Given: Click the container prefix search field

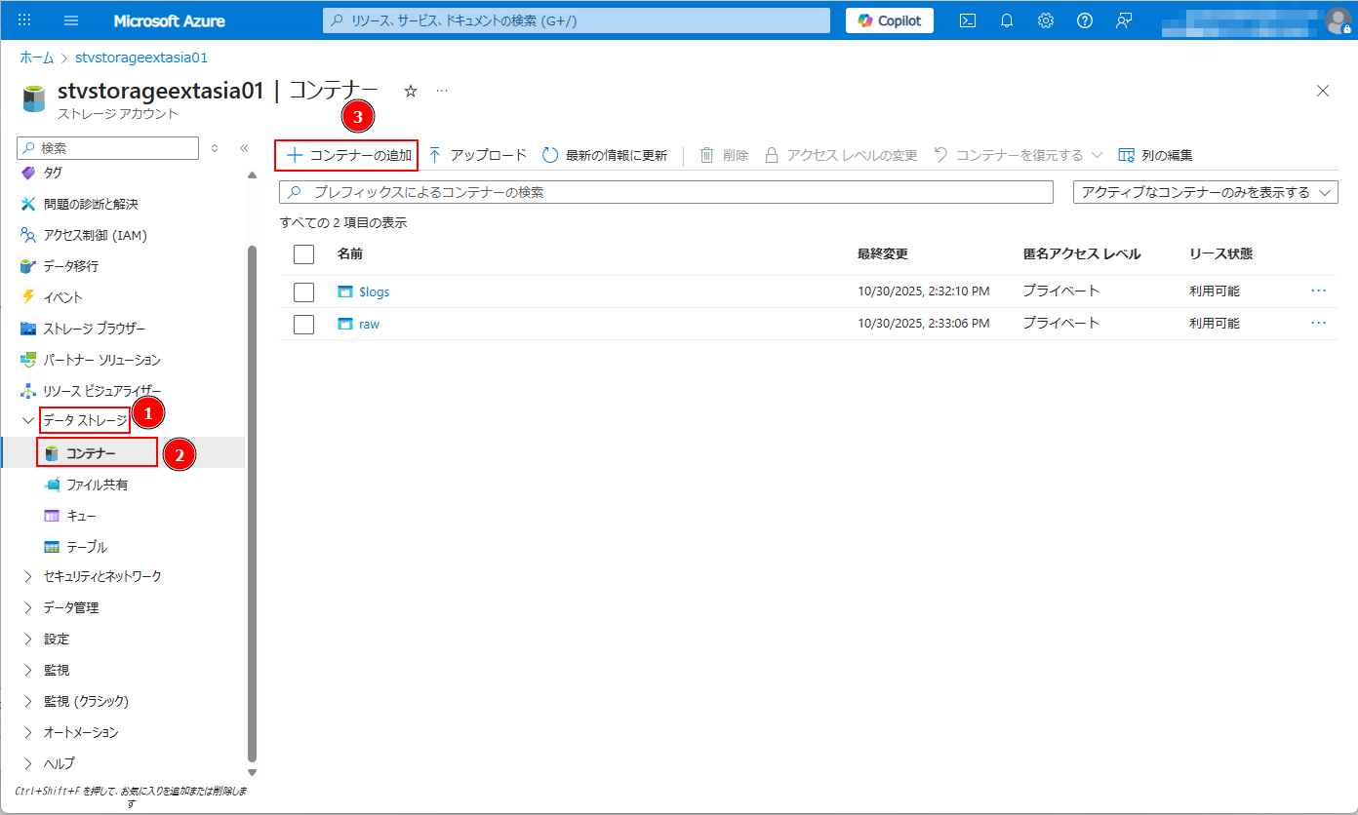Looking at the screenshot, I should pyautogui.click(x=673, y=192).
